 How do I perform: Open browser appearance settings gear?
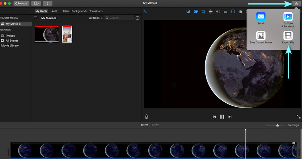point(137,18)
